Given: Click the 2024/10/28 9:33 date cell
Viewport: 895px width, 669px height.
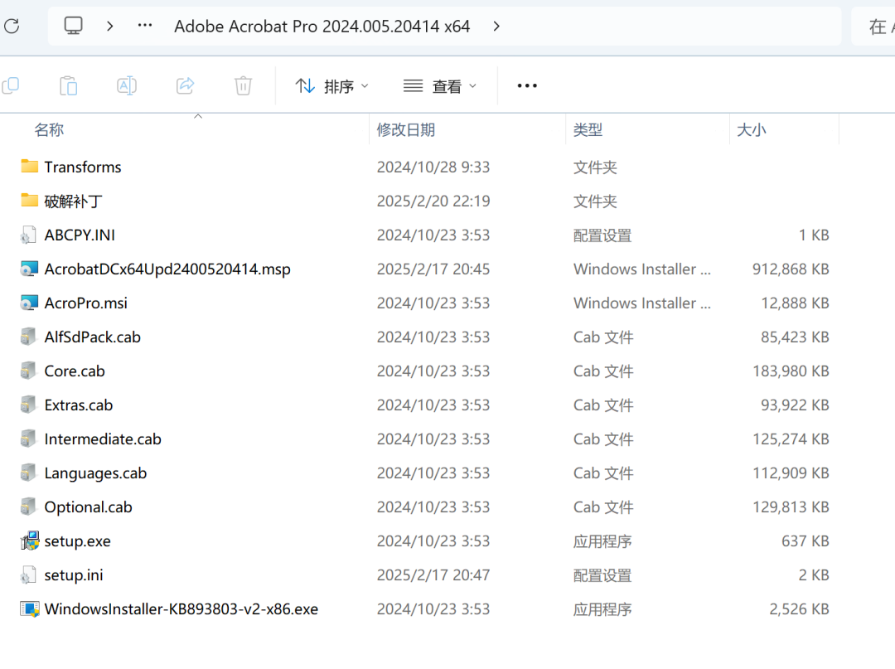Looking at the screenshot, I should (x=433, y=167).
